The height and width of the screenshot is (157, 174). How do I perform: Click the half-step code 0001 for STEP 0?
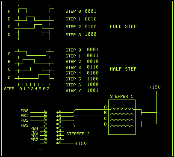point(93,49)
